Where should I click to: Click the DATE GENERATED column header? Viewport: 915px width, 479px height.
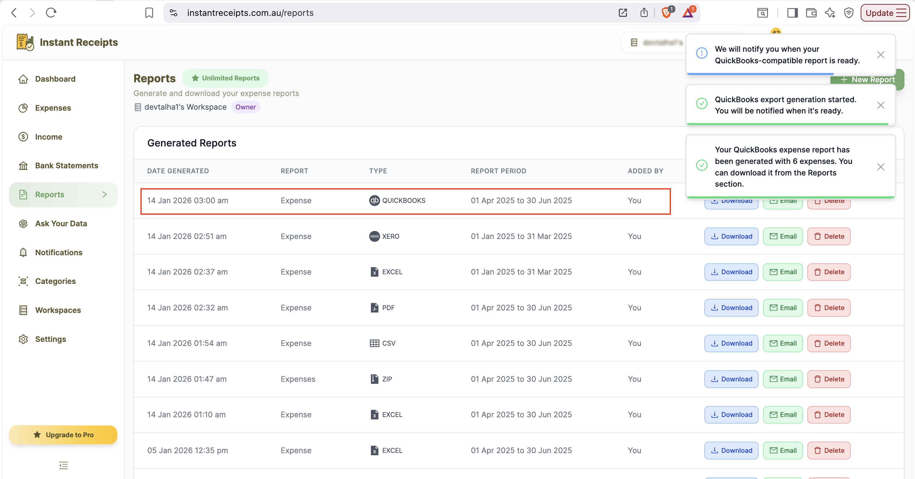(178, 171)
